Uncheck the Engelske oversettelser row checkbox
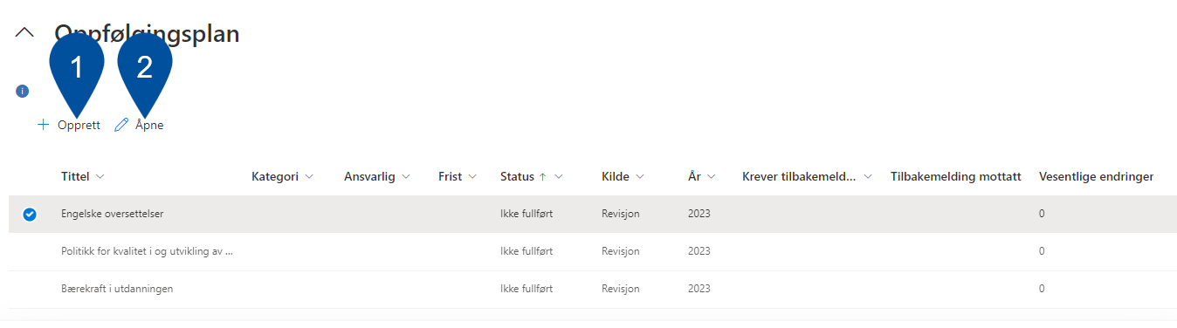The width and height of the screenshot is (1177, 328). click(x=30, y=214)
